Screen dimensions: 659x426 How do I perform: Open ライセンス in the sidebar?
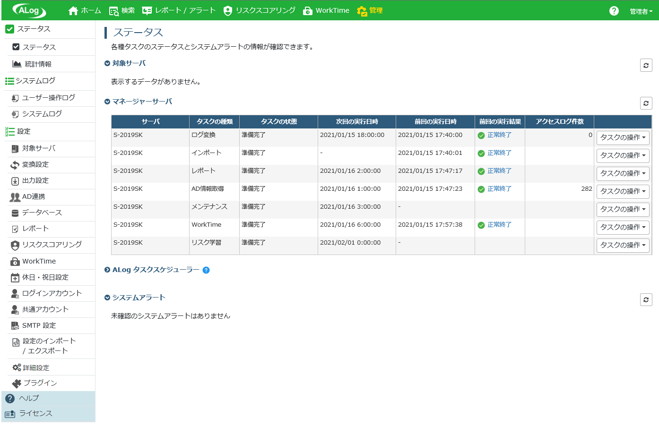(x=48, y=414)
